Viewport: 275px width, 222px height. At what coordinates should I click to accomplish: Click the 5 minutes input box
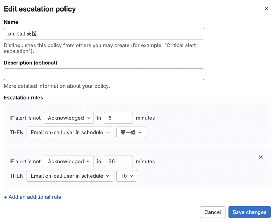pyautogui.click(x=118, y=118)
